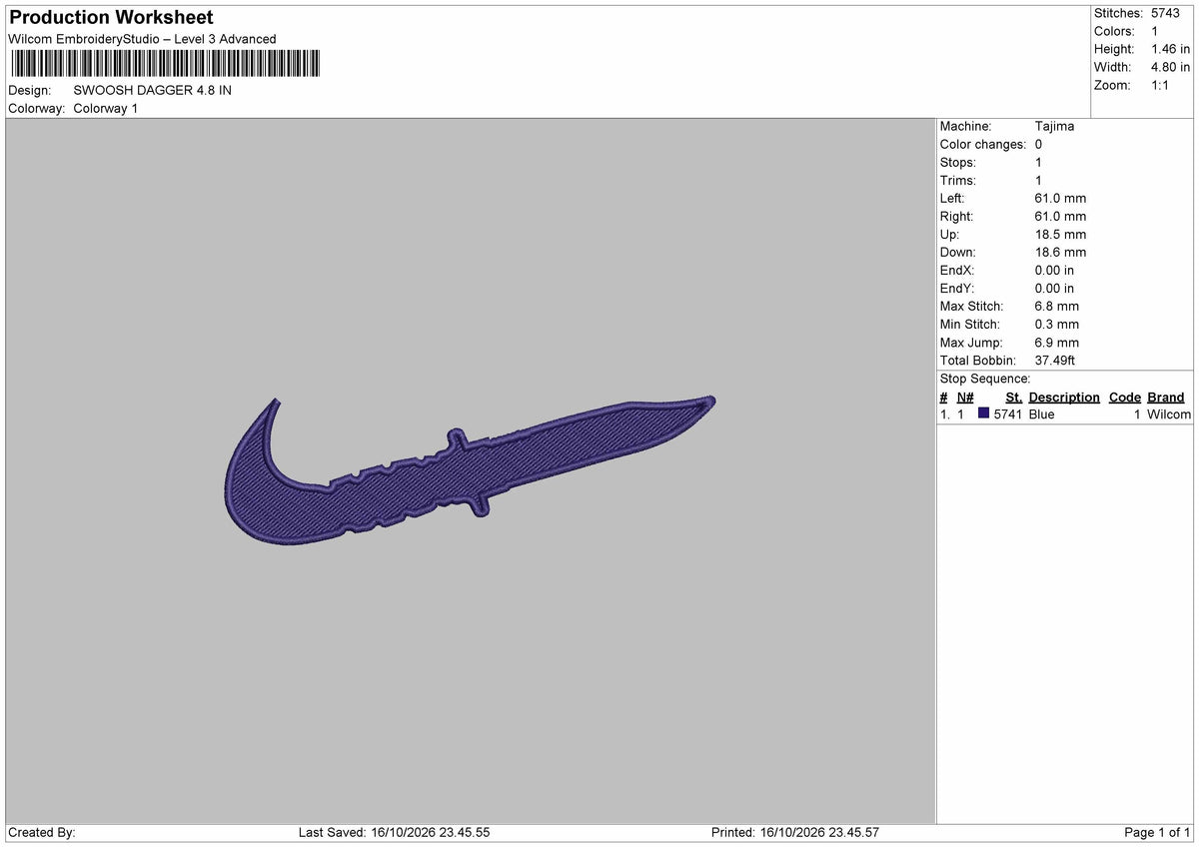Click the swoosh dagger embroidery preview

(x=470, y=472)
